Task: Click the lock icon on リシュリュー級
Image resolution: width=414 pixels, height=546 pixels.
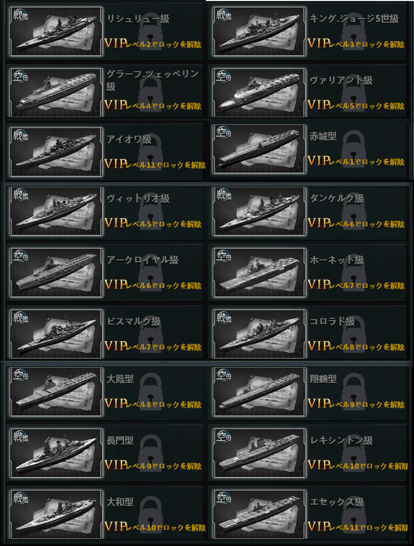Action: coord(150,30)
